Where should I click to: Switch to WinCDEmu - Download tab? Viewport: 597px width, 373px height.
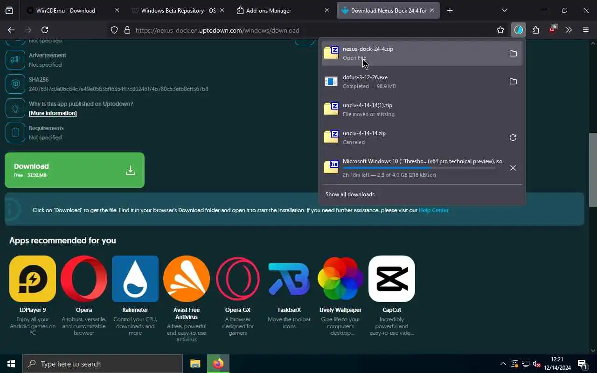[73, 10]
